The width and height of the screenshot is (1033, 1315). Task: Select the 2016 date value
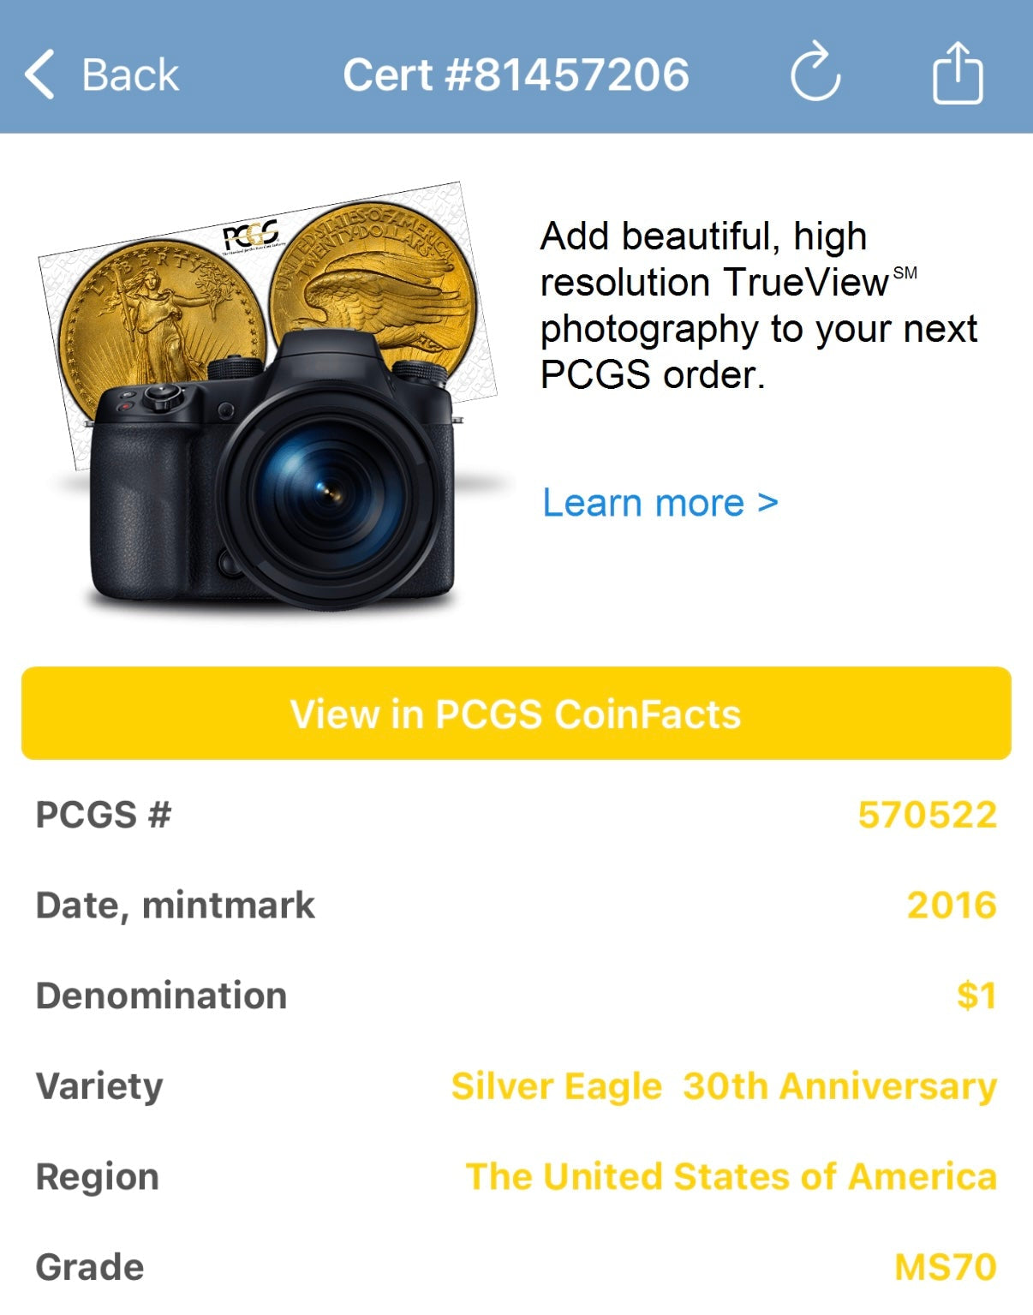[x=951, y=906]
